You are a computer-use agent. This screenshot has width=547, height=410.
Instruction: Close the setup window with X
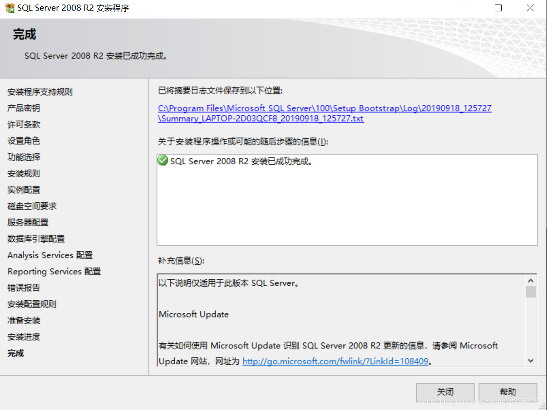(x=530, y=8)
